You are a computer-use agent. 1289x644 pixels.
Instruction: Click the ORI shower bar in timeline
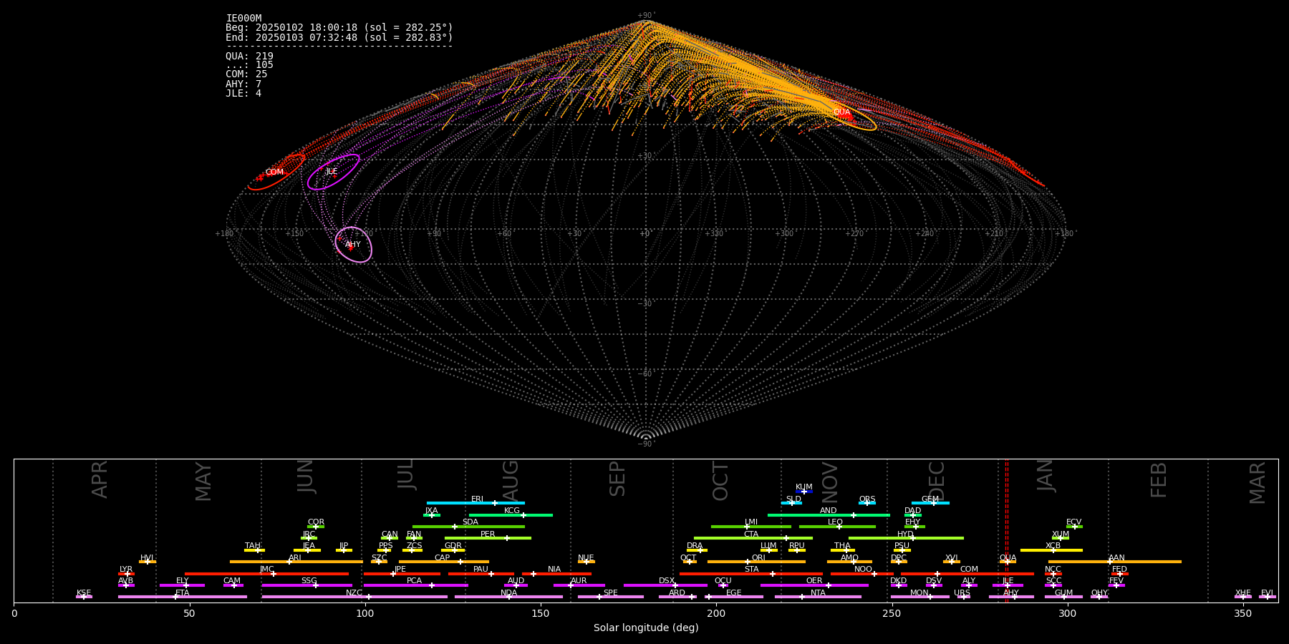tap(756, 562)
